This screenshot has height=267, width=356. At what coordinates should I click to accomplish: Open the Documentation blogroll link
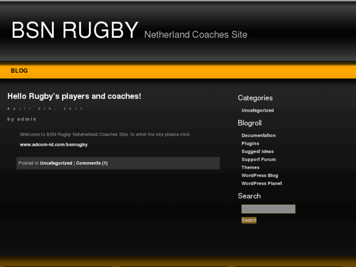click(x=259, y=135)
